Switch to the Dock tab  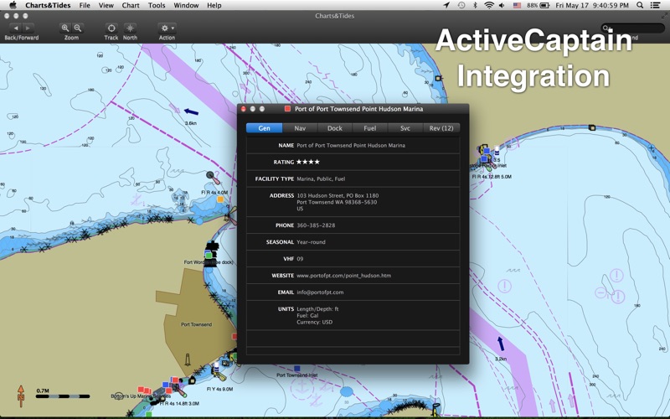tap(335, 128)
